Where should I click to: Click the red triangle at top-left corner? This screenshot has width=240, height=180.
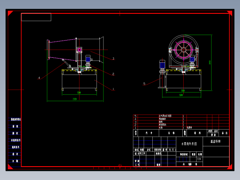(10, 13)
